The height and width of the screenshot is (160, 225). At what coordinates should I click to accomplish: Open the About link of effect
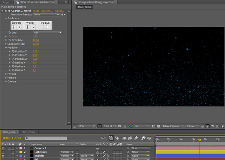[59, 11]
